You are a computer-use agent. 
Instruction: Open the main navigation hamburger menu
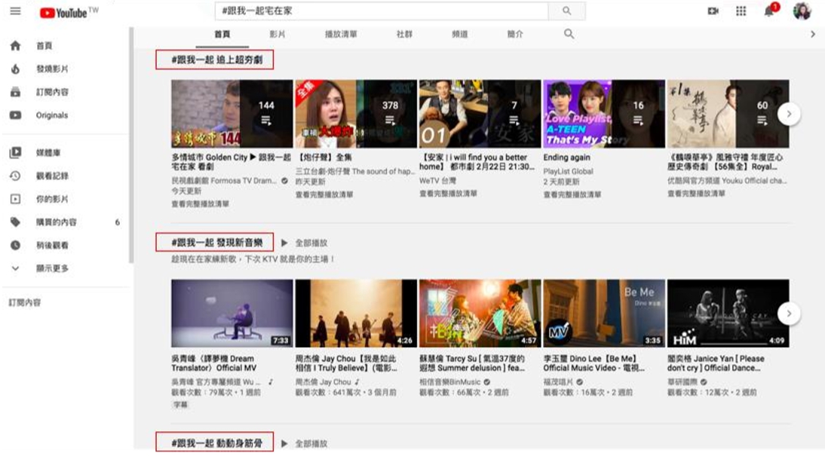tap(15, 13)
